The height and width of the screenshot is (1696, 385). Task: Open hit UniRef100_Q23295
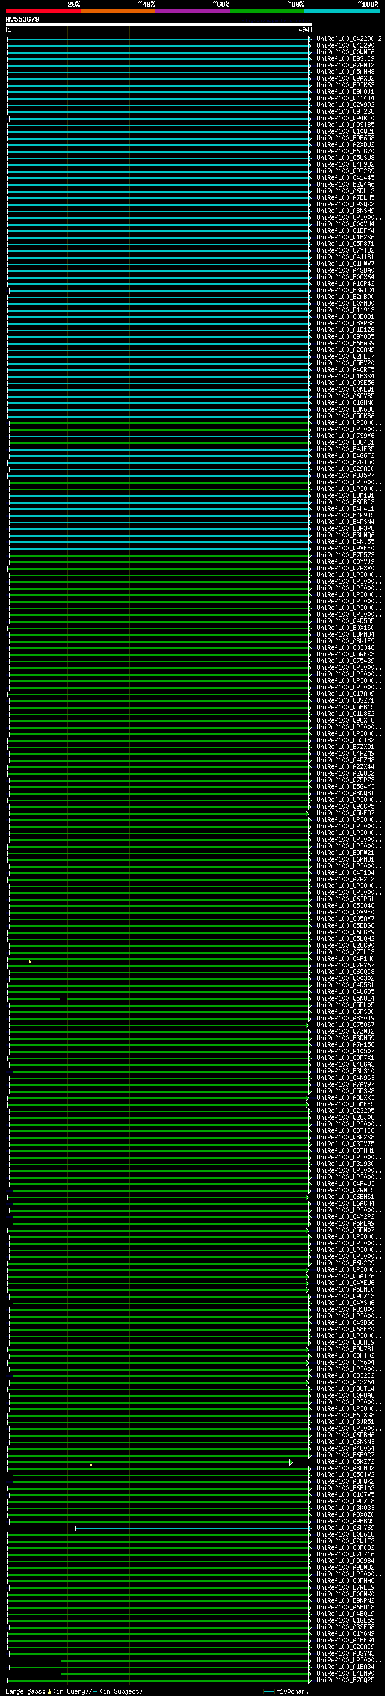pos(345,1111)
